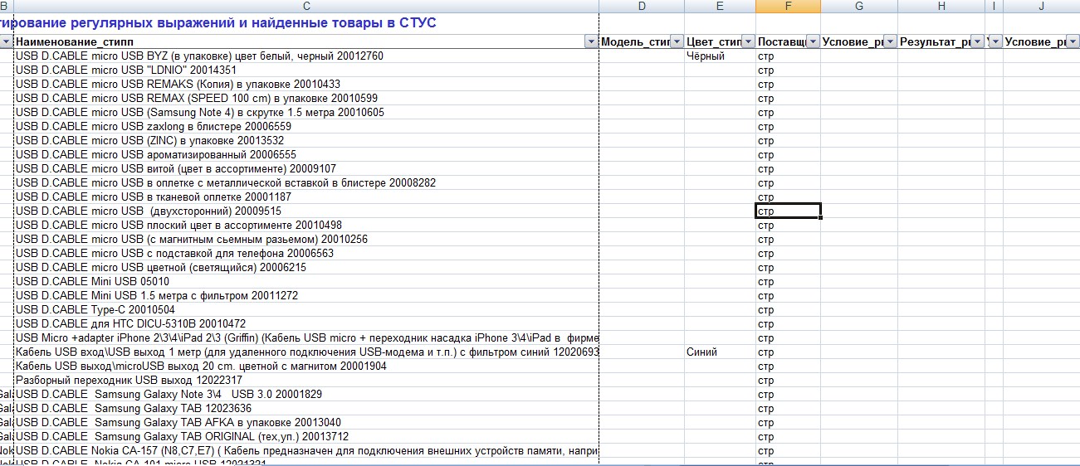Select row micro USB BYZ 20012760
Image resolution: width=1080 pixels, height=466 pixels.
click(x=306, y=56)
